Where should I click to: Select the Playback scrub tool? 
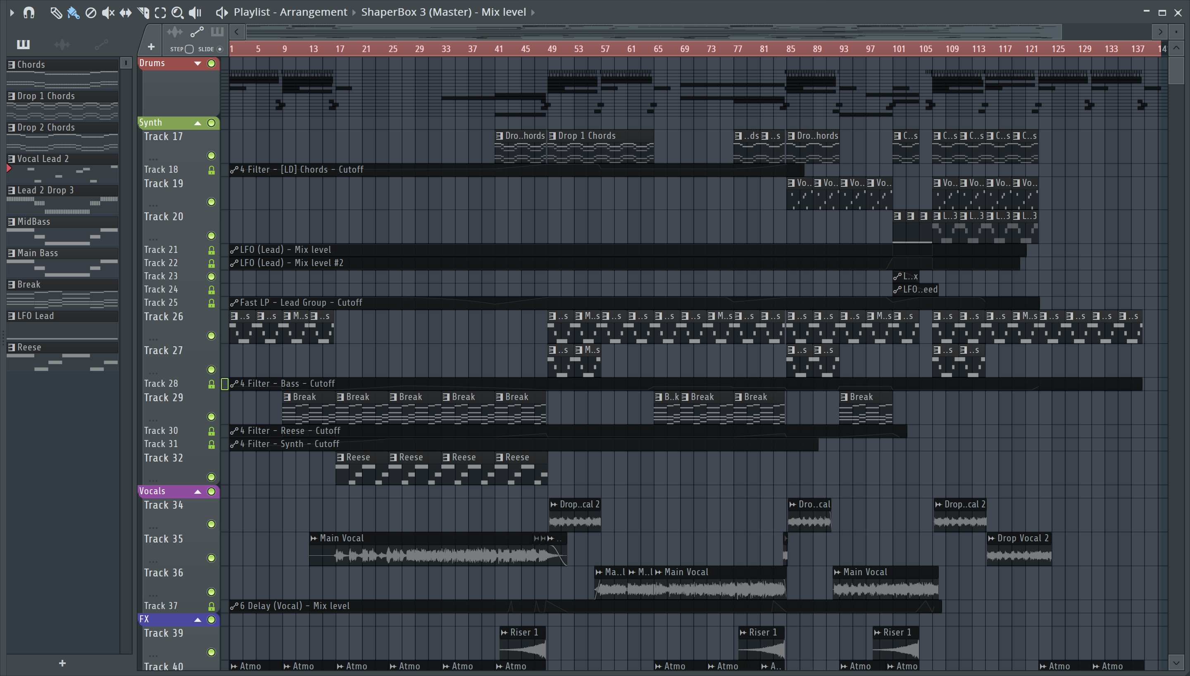coord(195,12)
